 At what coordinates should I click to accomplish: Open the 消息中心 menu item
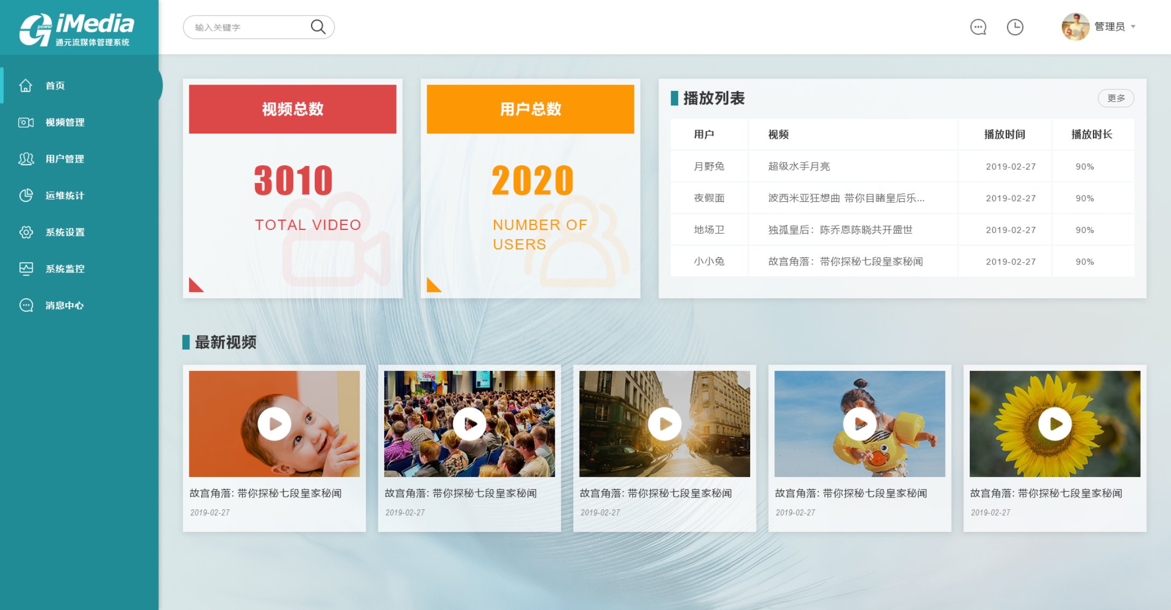click(x=65, y=305)
